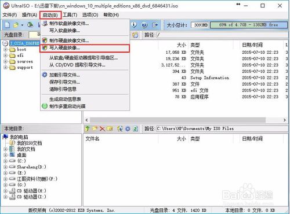Image resolution: width=290 pixels, height=214 pixels.
Task: Expand the sources folder in disc tree
Action: 5,61
